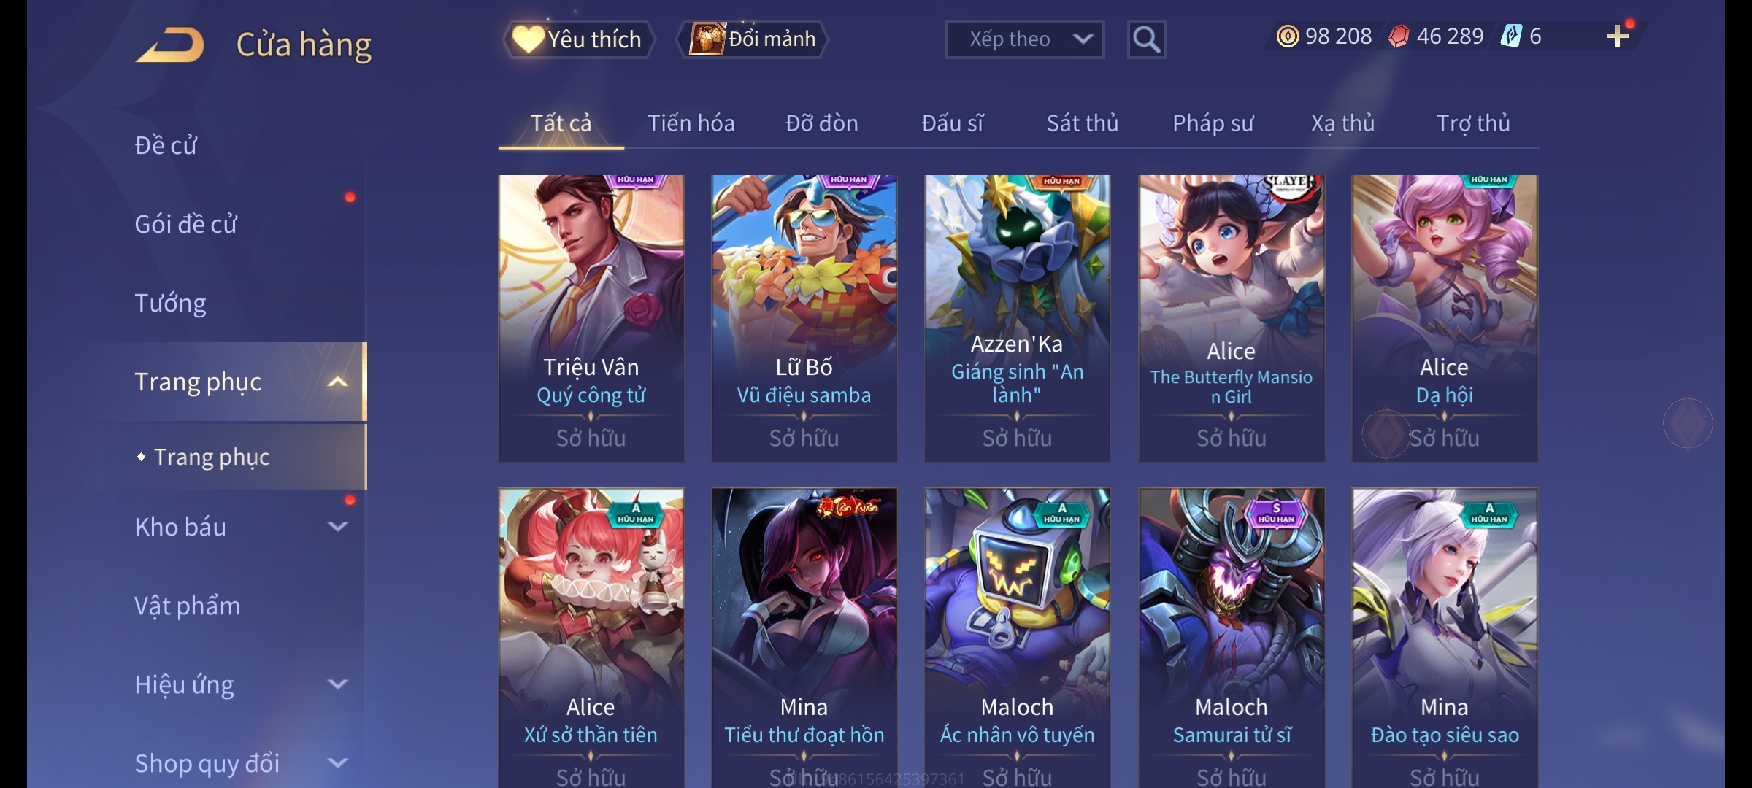
Task: Open Đổi mảnh fragment exchange chest icon
Action: tap(707, 39)
